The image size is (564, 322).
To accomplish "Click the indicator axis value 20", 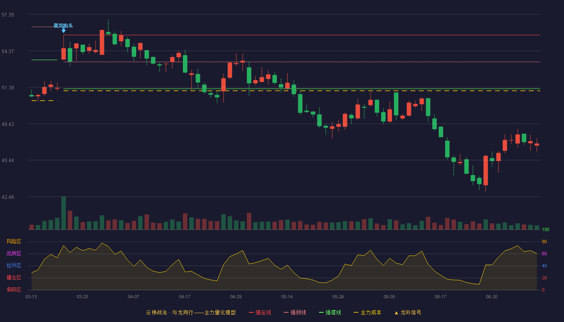I will tap(544, 278).
